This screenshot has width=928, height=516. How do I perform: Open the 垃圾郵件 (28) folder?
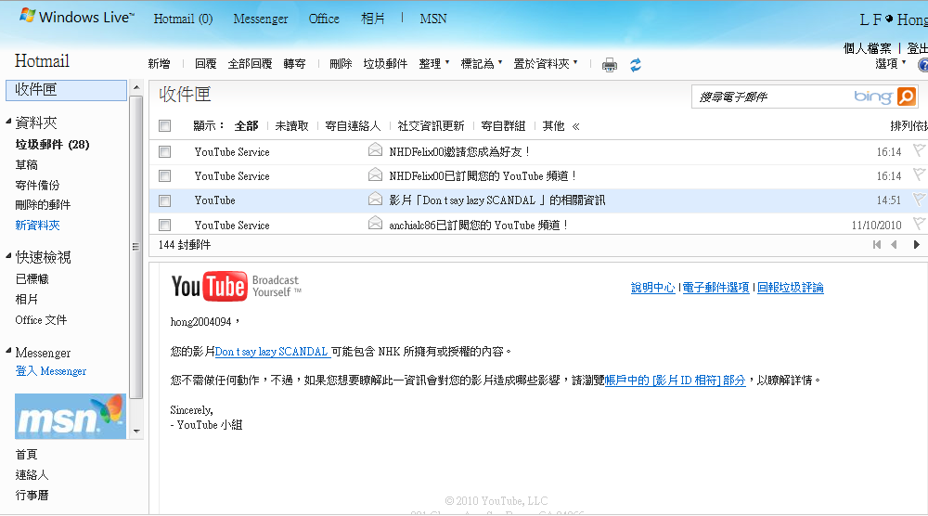pyautogui.click(x=52, y=145)
